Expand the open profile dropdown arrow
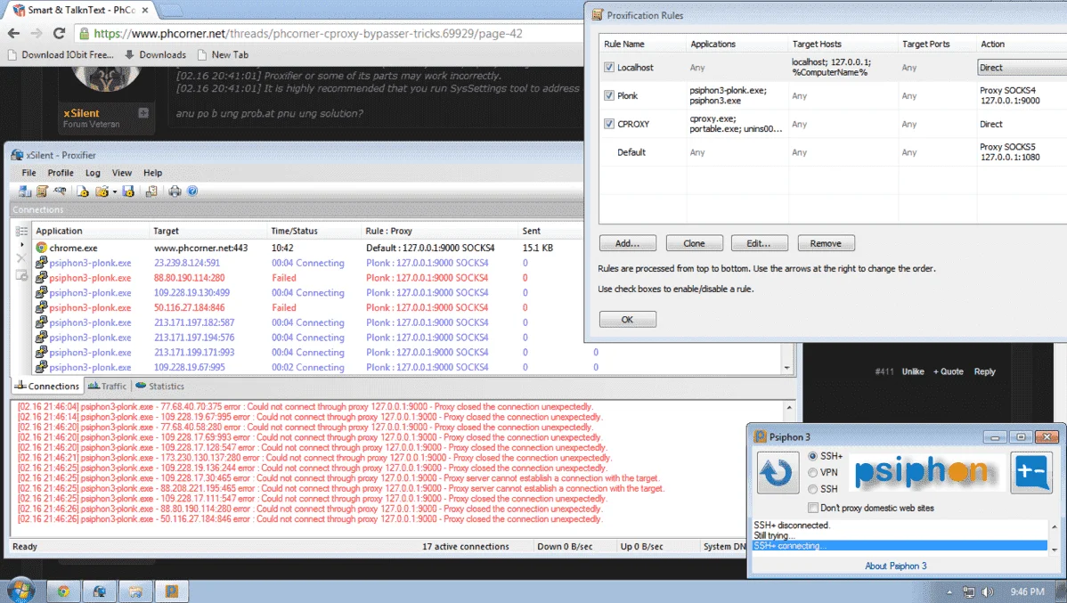1067x603 pixels. (114, 191)
